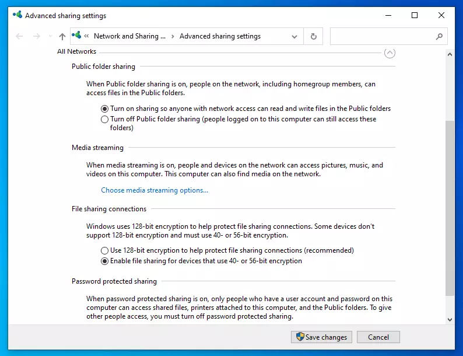Click the vertical scrollbar down arrow
Image resolution: width=463 pixels, height=356 pixels.
(x=450, y=320)
